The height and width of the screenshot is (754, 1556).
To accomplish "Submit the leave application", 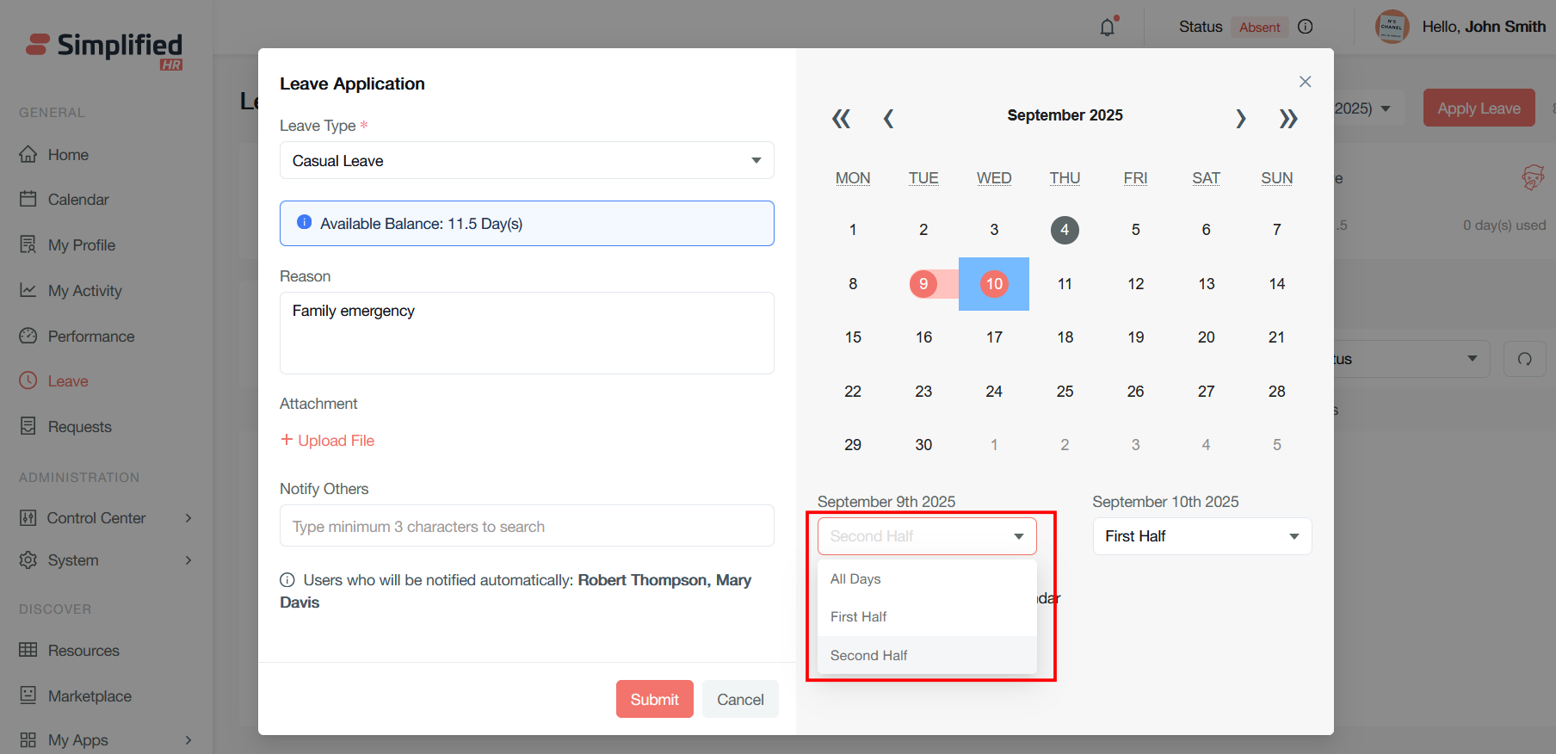I will pos(654,700).
